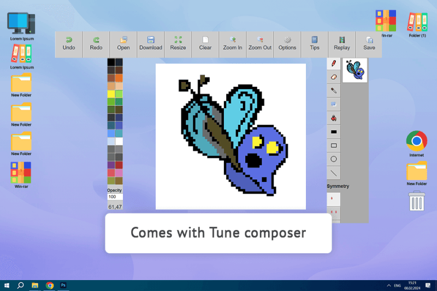The height and width of the screenshot is (291, 437).
Task: Pick the dark red palette swatch
Action: [119, 165]
